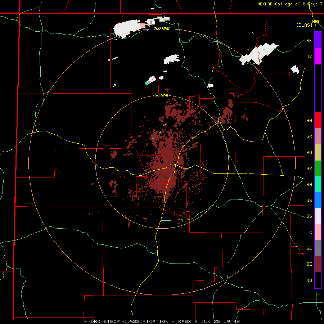Image resolution: width=324 pixels, height=324 pixels.
Task: Click the WS blue legend swatch
Action: coord(318,200)
